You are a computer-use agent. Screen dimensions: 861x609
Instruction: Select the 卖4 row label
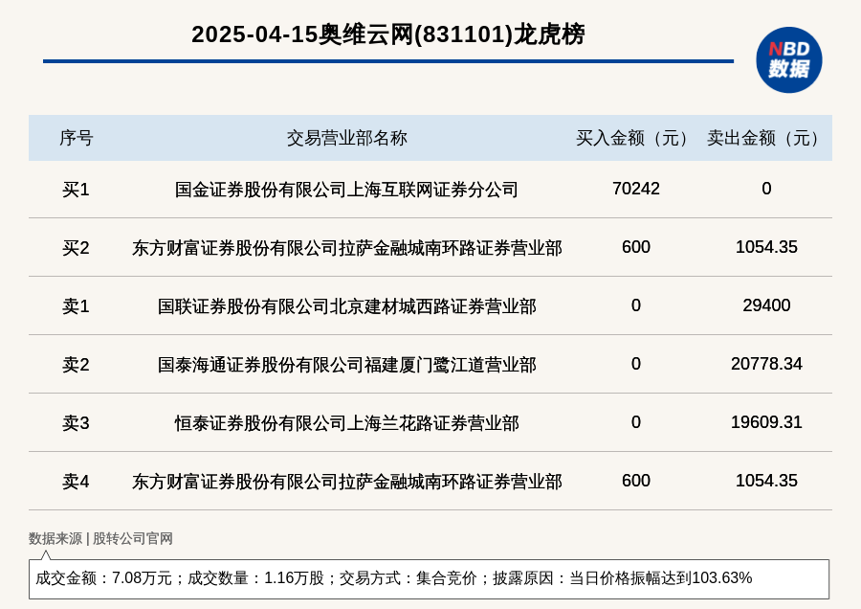pos(76,482)
